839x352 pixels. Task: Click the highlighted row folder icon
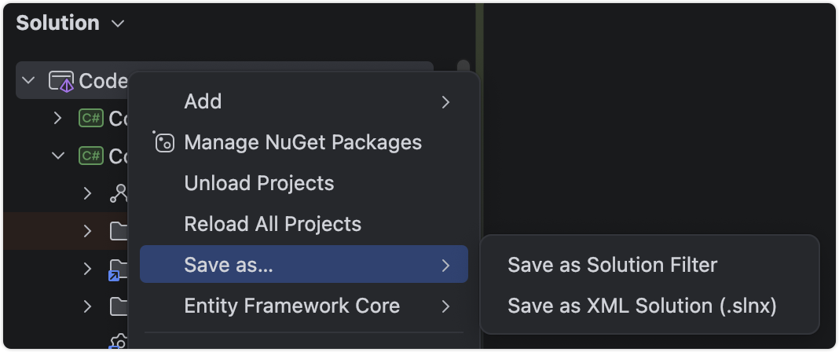pyautogui.click(x=118, y=231)
